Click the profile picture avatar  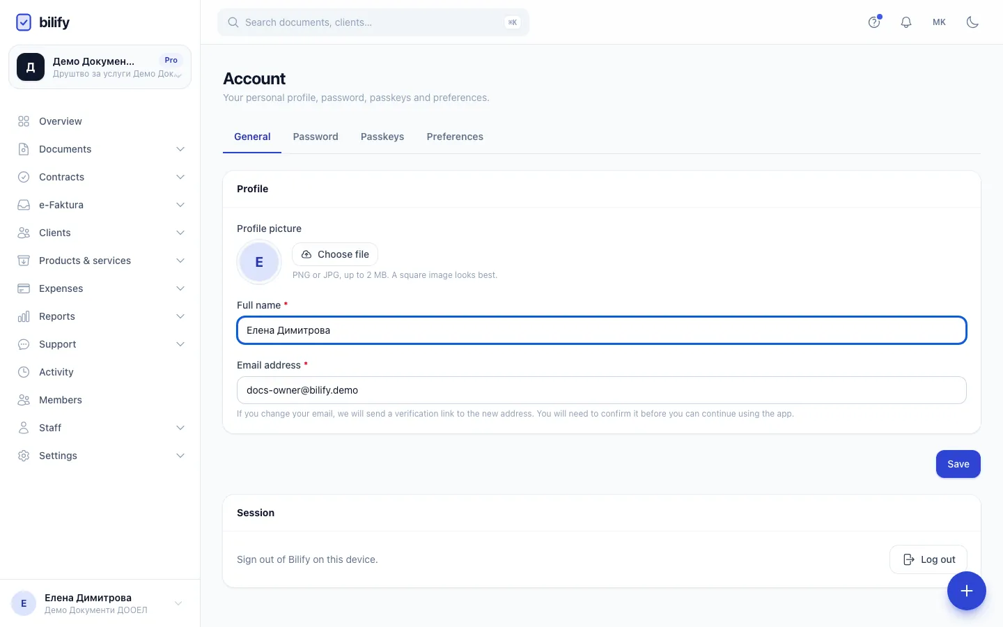[259, 262]
